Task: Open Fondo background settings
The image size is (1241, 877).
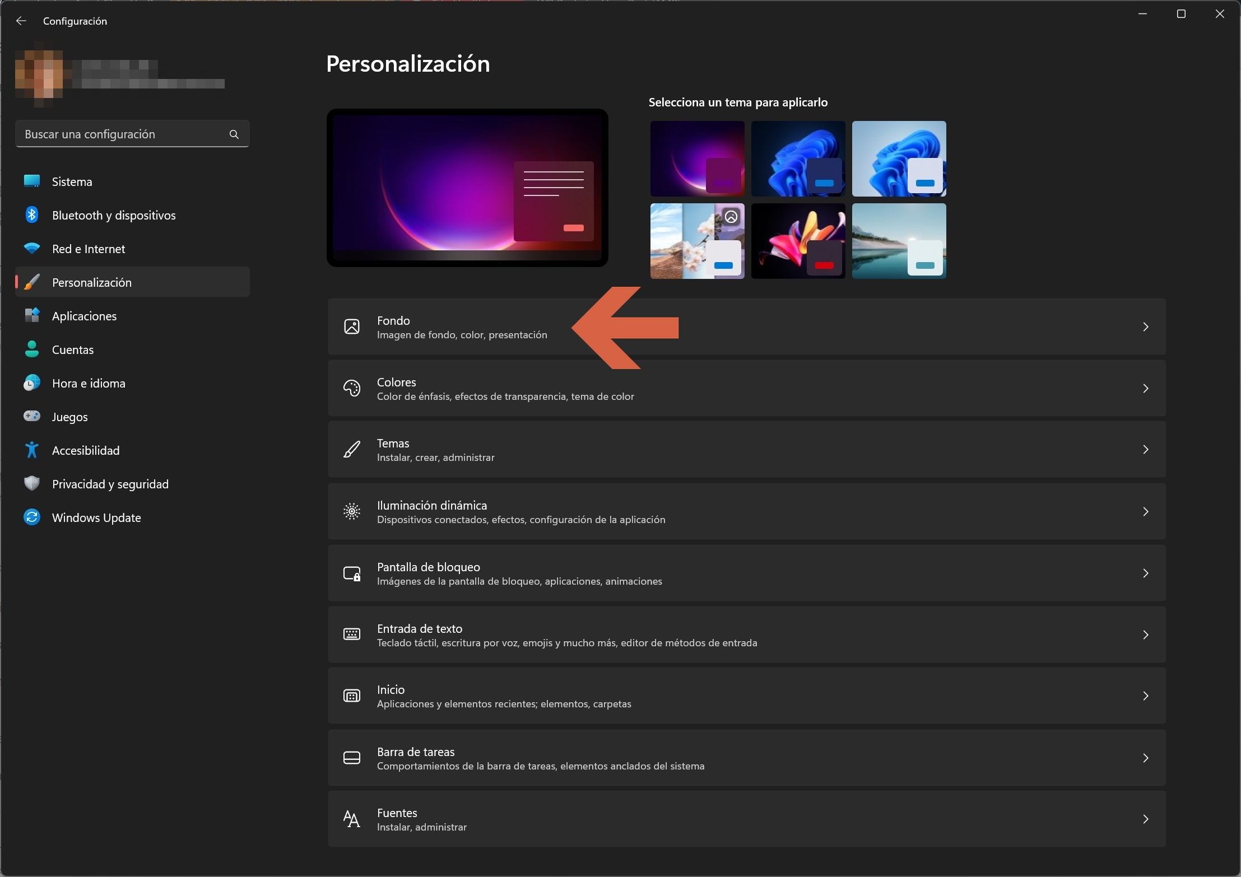Action: tap(747, 326)
